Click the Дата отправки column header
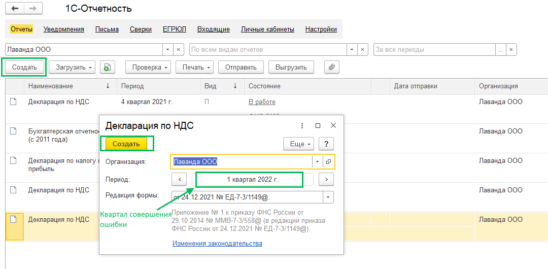 tap(432, 86)
